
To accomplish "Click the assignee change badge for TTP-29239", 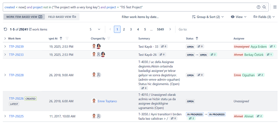I will pyautogui.click(x=273, y=46).
